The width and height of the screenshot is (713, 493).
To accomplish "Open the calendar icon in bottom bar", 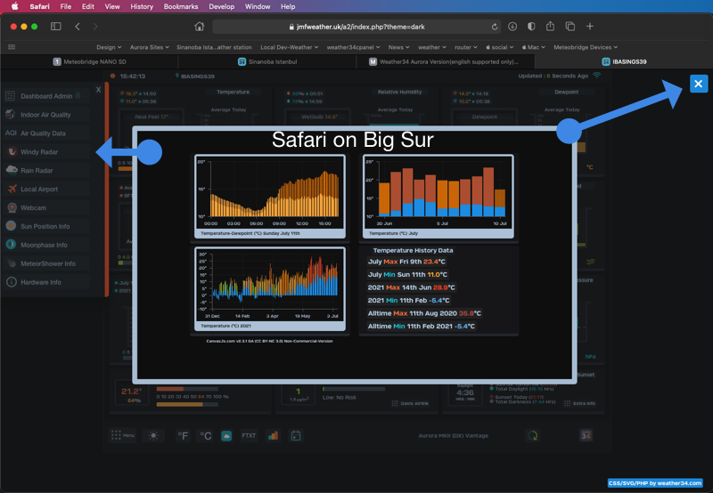I will (296, 435).
